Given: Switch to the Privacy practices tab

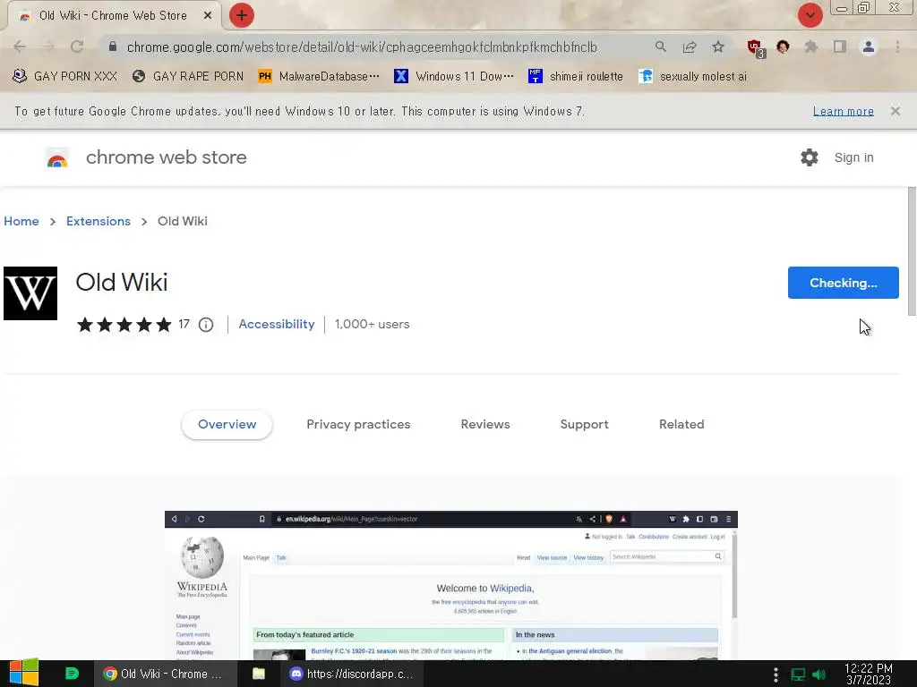Looking at the screenshot, I should [x=358, y=425].
